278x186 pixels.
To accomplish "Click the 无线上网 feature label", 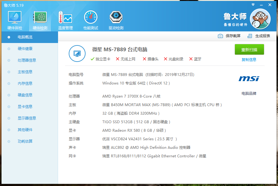I will [x=128, y=59].
